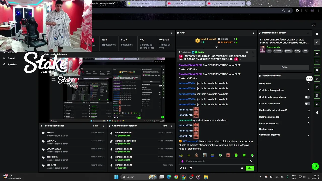This screenshot has width=322, height=181.
Task: Open pipelonnDLFR in first Mensaje anclado row
Action: (124, 136)
